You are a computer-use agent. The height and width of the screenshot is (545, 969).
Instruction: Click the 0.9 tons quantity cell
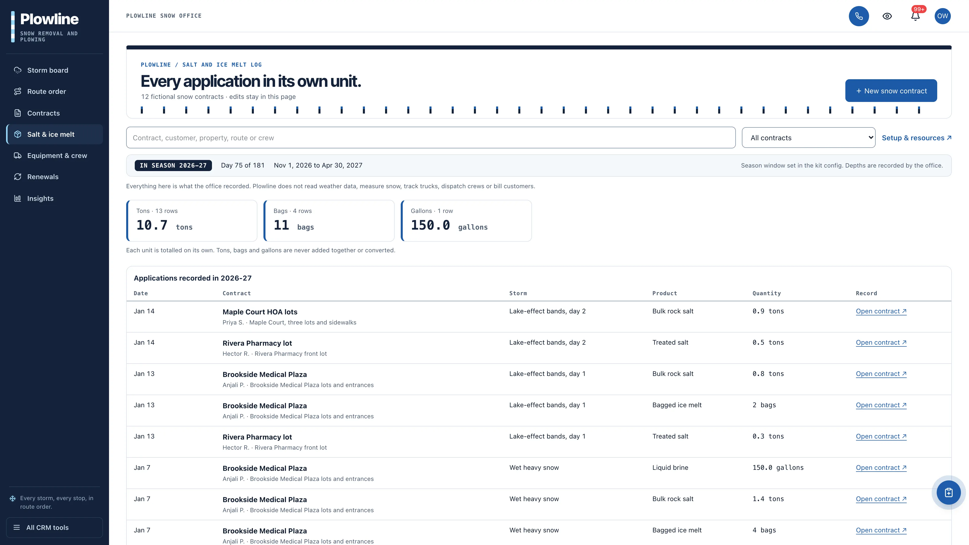point(768,311)
